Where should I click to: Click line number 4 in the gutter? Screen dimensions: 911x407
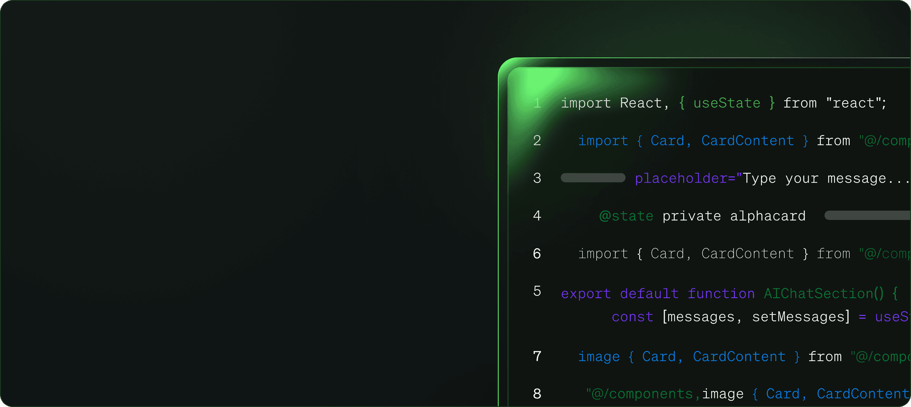pyautogui.click(x=537, y=216)
